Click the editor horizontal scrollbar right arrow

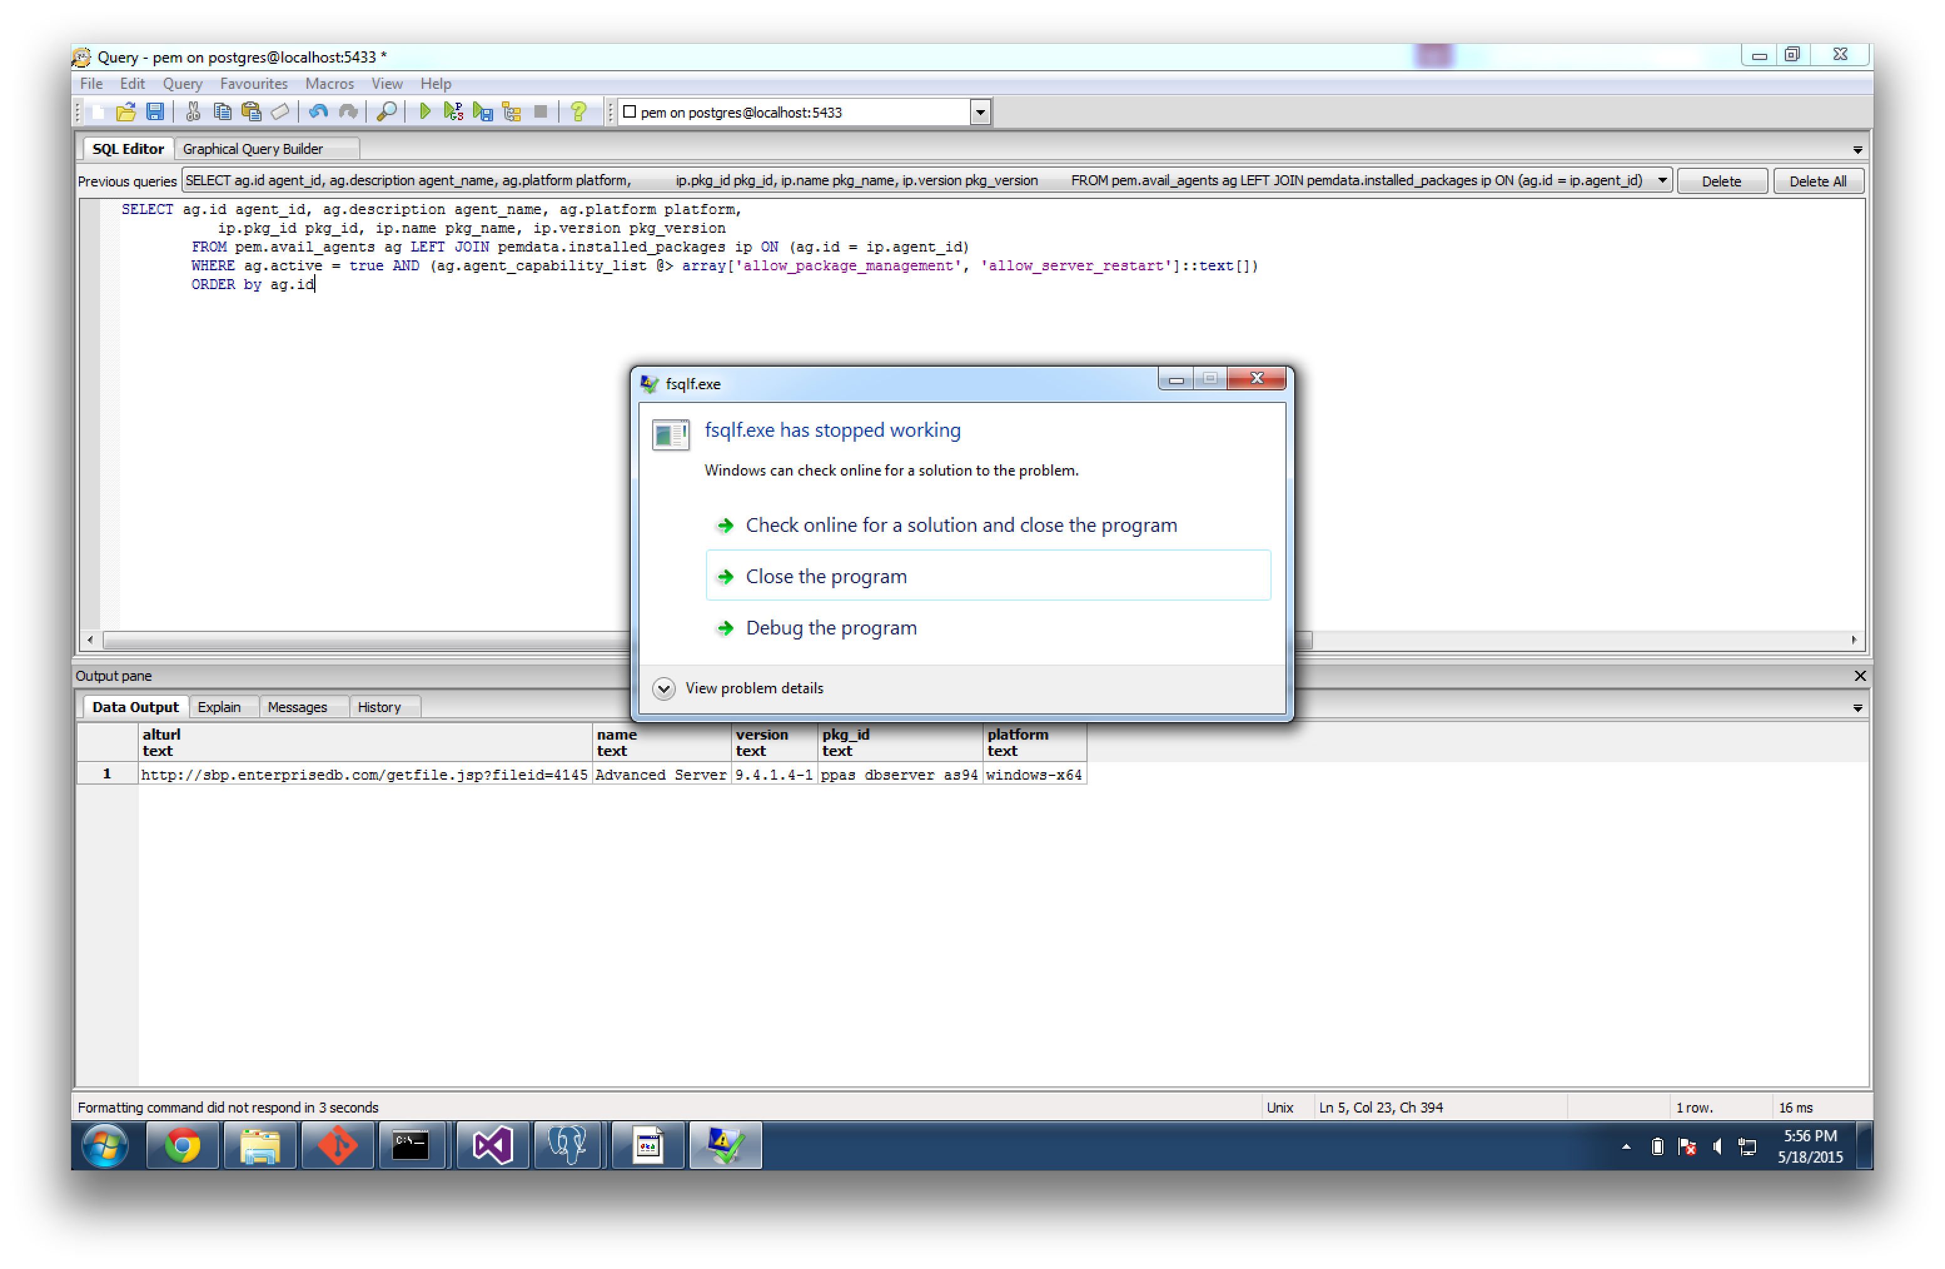coord(1854,640)
